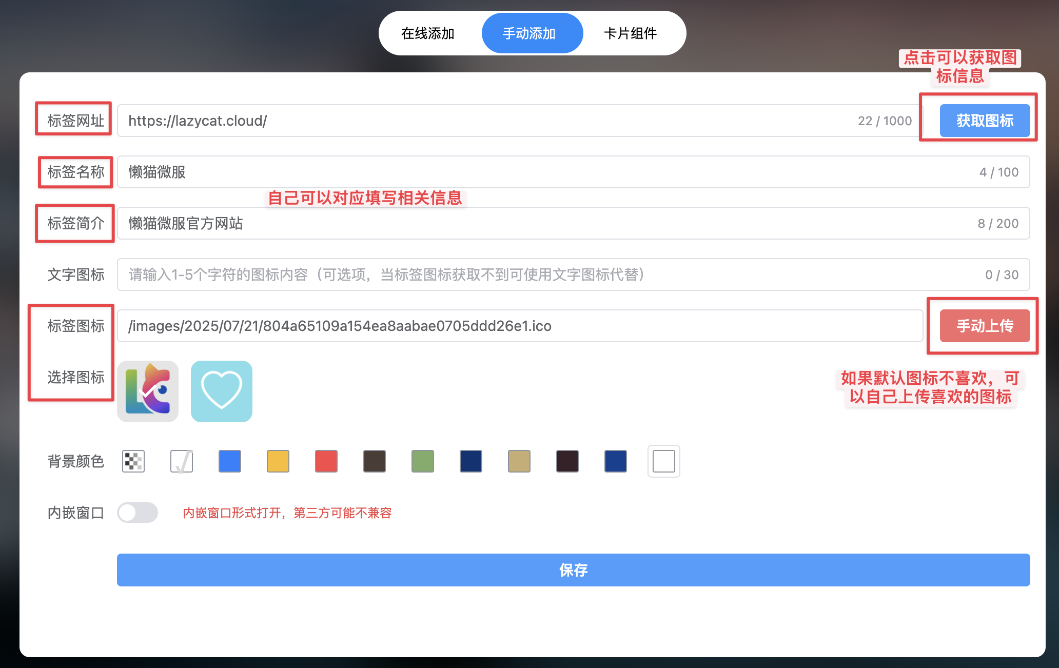
Task: Pick the dark maroon background color
Action: (567, 461)
